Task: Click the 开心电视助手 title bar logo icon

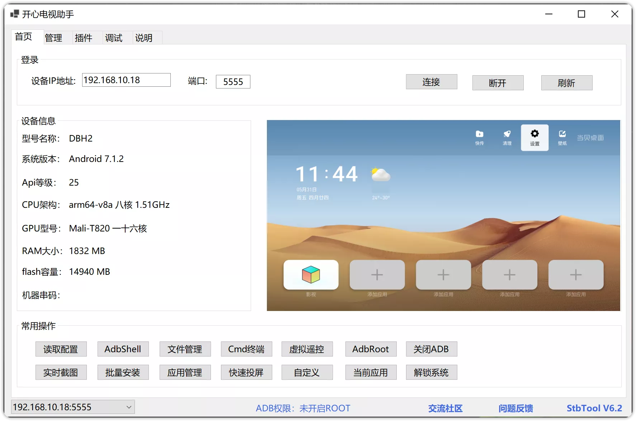Action: click(x=15, y=14)
